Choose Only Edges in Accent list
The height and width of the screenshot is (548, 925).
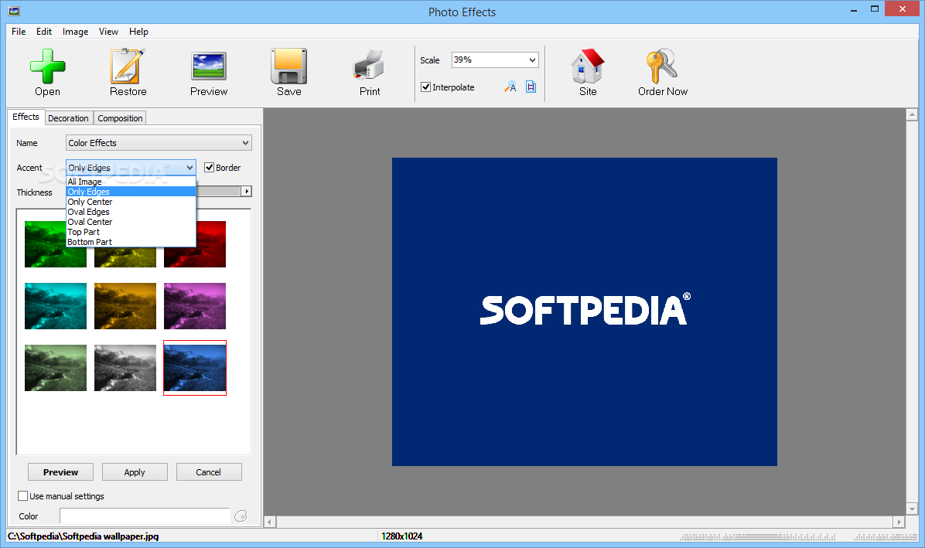click(x=131, y=192)
